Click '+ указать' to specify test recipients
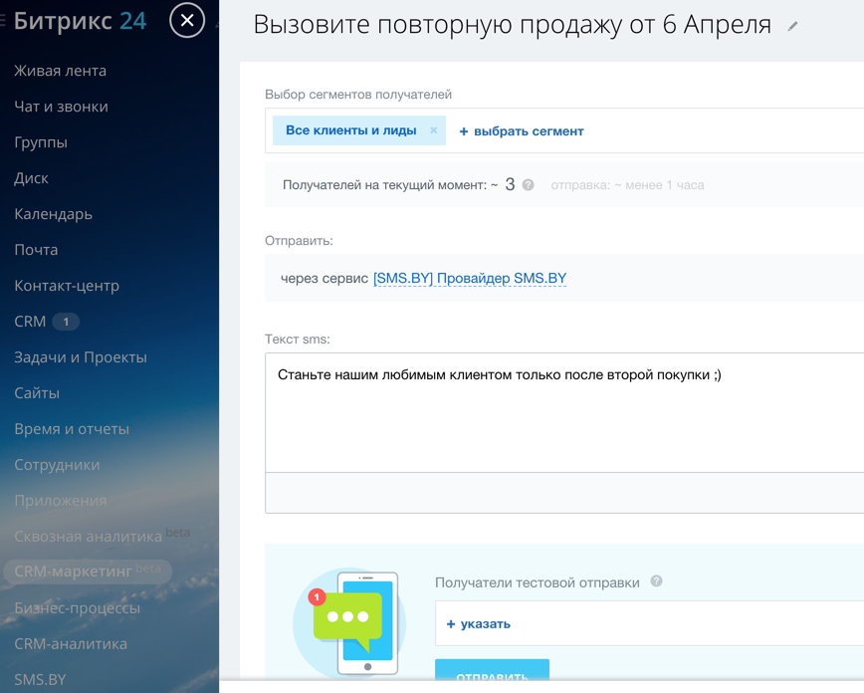 click(479, 624)
